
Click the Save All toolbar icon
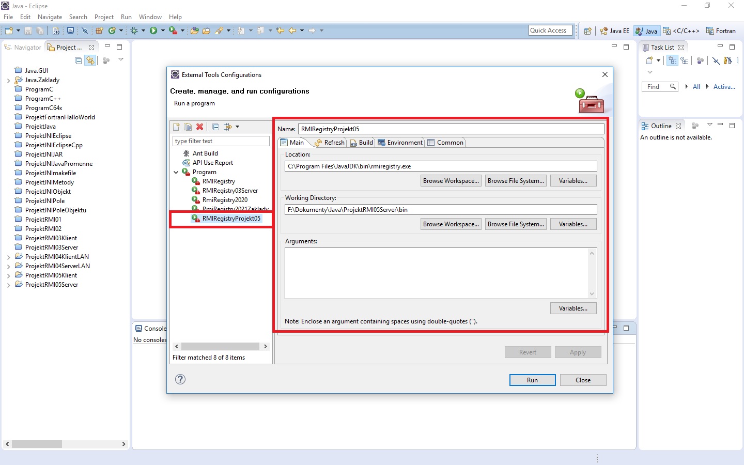[40, 30]
